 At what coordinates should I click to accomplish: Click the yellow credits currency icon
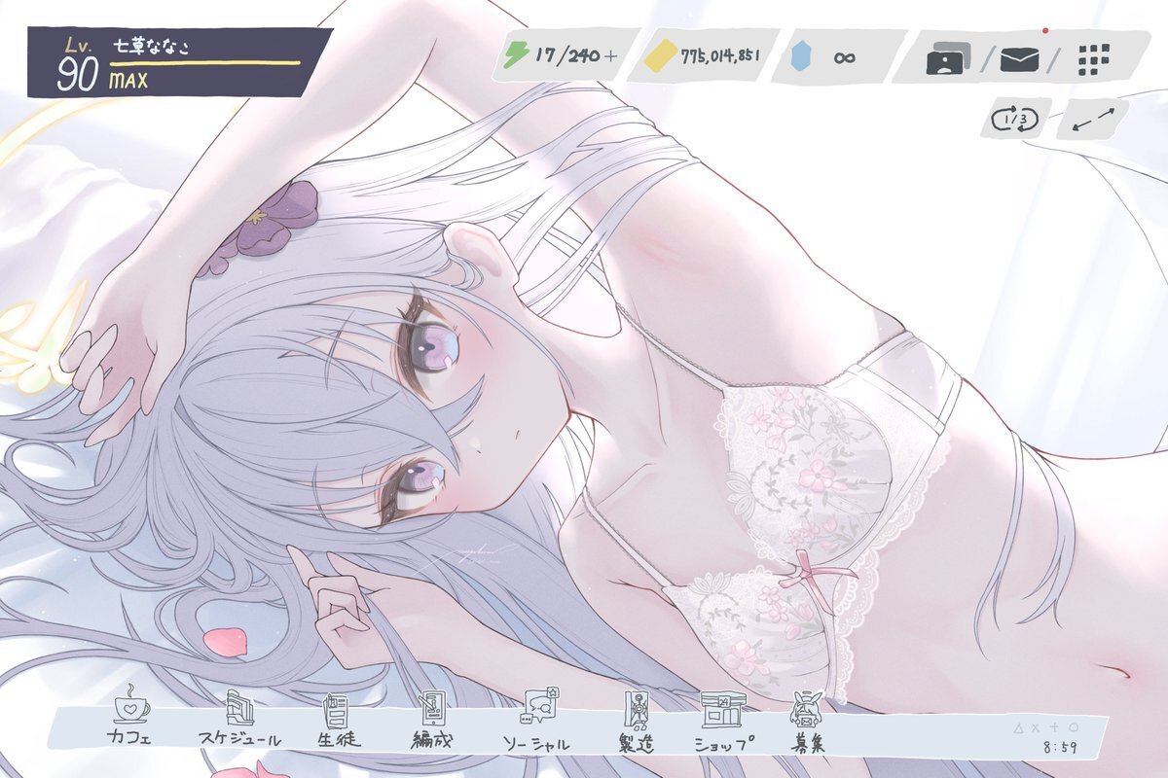click(661, 57)
